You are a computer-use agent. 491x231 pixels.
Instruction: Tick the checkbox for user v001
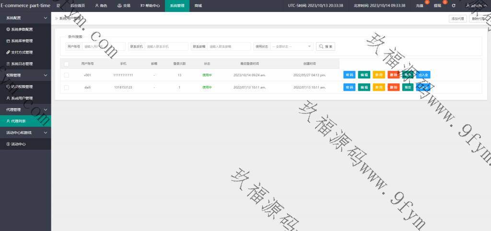[x=67, y=75]
